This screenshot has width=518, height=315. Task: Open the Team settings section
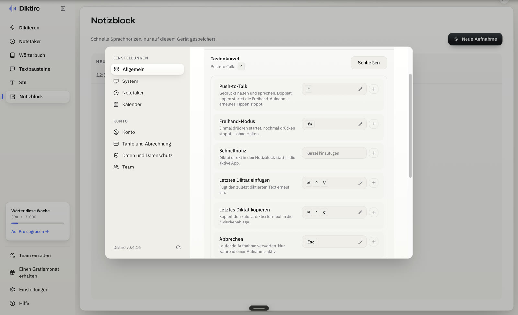point(147,167)
